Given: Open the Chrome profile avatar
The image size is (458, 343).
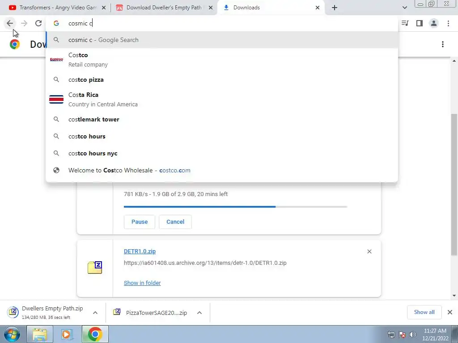Looking at the screenshot, I should click(434, 23).
